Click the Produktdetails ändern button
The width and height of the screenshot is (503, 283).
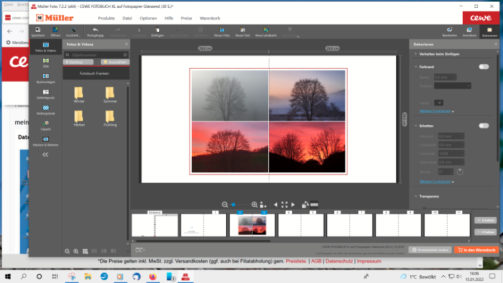tap(430, 250)
